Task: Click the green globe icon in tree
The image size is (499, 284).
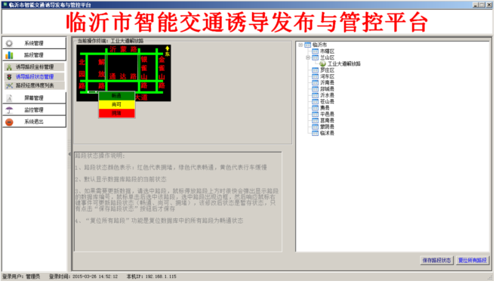Action: click(x=322, y=64)
